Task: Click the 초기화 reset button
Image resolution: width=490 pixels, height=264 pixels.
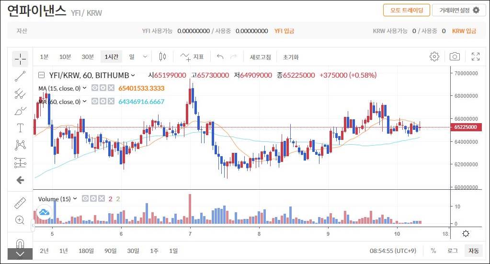Action: point(291,57)
